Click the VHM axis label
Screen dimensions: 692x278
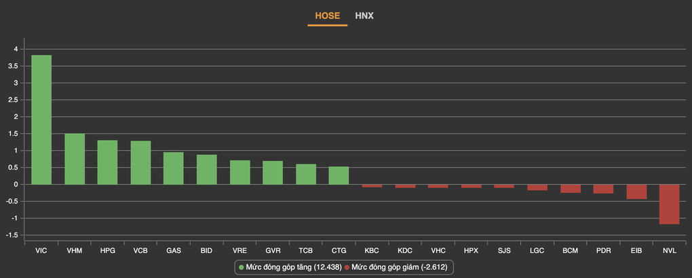(x=75, y=251)
